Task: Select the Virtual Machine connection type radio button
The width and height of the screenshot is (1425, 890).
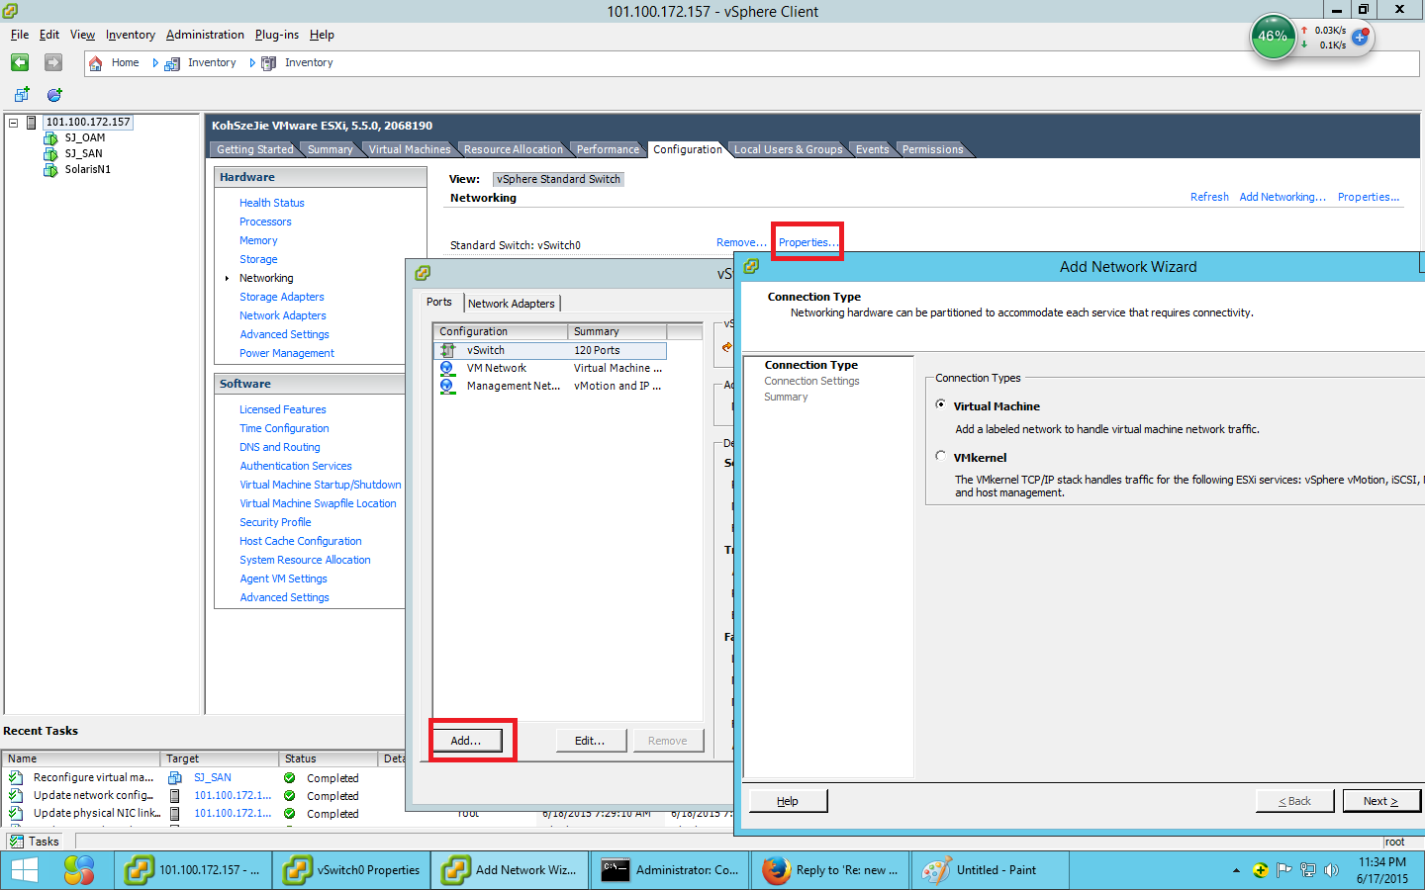Action: tap(940, 404)
